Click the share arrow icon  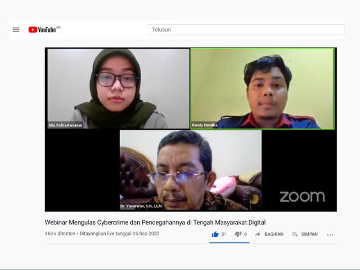tap(257, 234)
